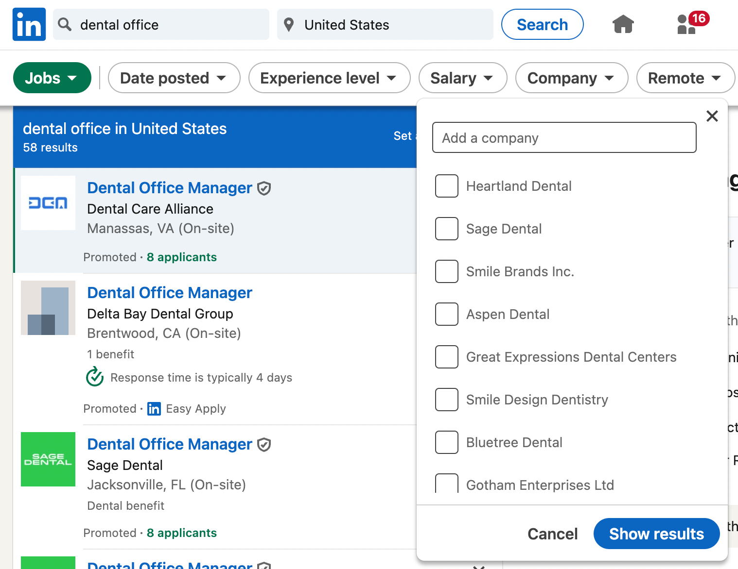Click '58 results' text
Image resolution: width=738 pixels, height=569 pixels.
coord(50,148)
